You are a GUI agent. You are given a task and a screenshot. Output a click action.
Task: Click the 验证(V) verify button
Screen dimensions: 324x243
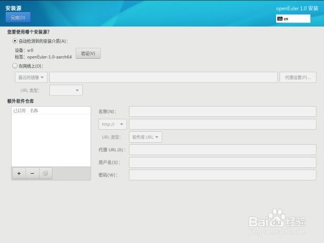[x=88, y=53]
